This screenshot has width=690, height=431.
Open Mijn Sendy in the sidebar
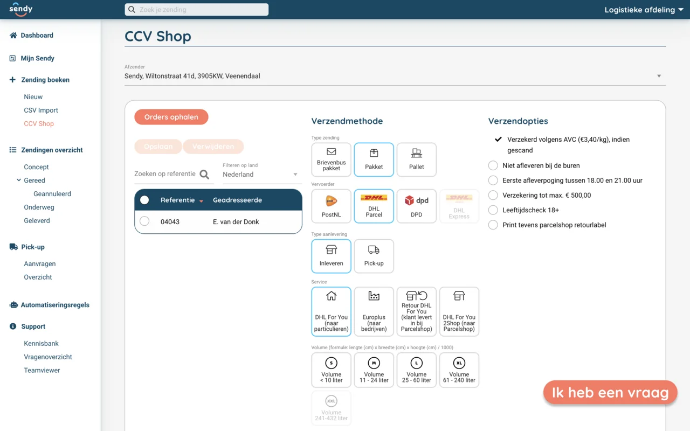coord(38,58)
